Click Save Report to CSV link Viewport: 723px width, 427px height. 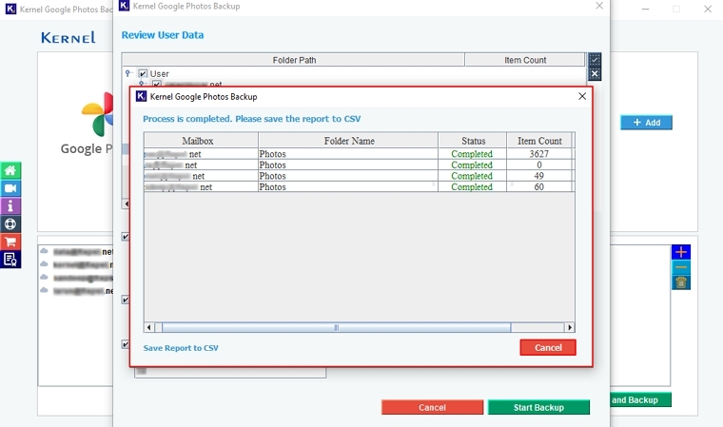click(x=181, y=348)
